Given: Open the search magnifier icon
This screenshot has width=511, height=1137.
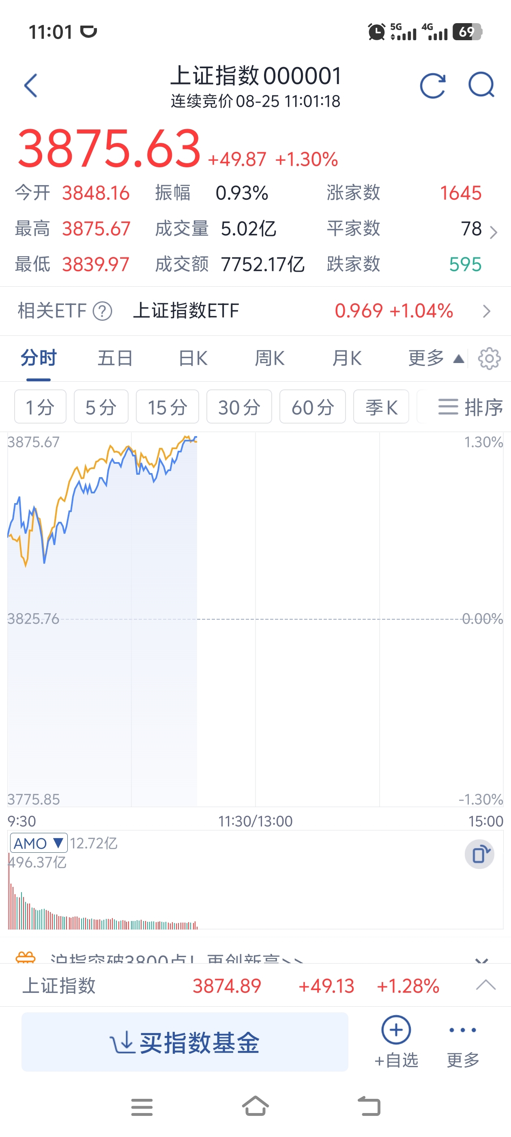Looking at the screenshot, I should click(x=481, y=84).
